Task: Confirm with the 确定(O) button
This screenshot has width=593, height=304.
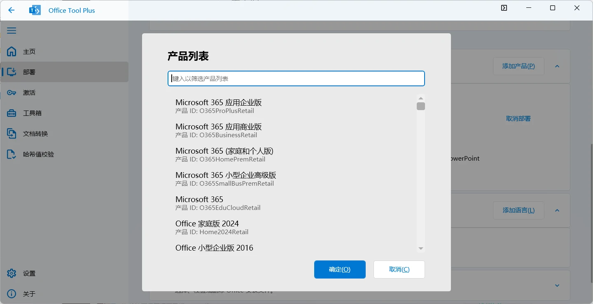Action: pos(340,269)
